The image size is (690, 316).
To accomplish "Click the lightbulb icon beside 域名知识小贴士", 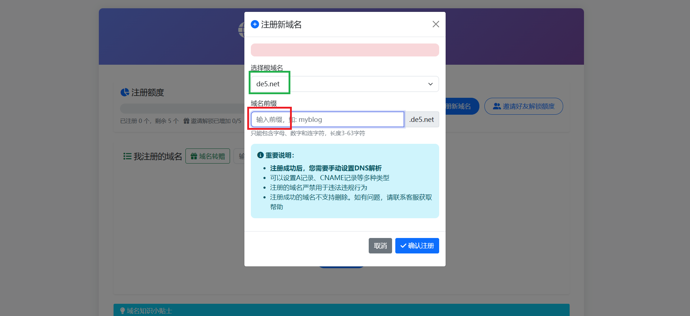I will (x=122, y=311).
